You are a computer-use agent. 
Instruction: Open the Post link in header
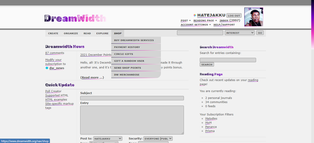click(x=184, y=21)
